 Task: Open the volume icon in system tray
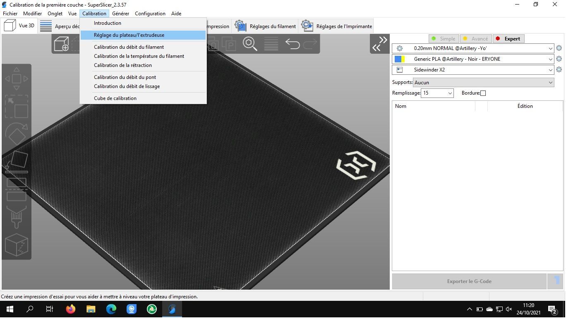pos(509,309)
